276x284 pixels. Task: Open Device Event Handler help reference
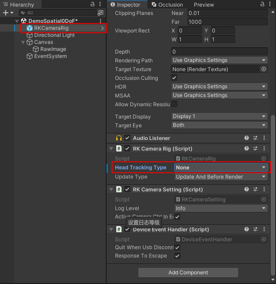247,229
